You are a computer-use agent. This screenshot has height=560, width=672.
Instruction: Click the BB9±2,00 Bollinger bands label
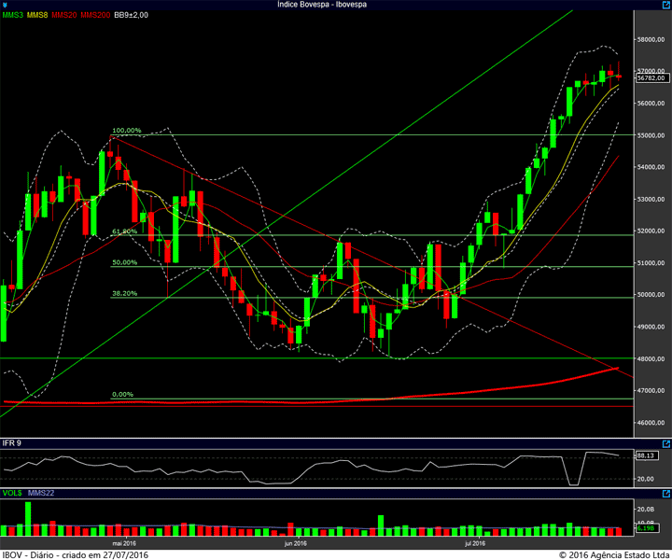coord(132,15)
